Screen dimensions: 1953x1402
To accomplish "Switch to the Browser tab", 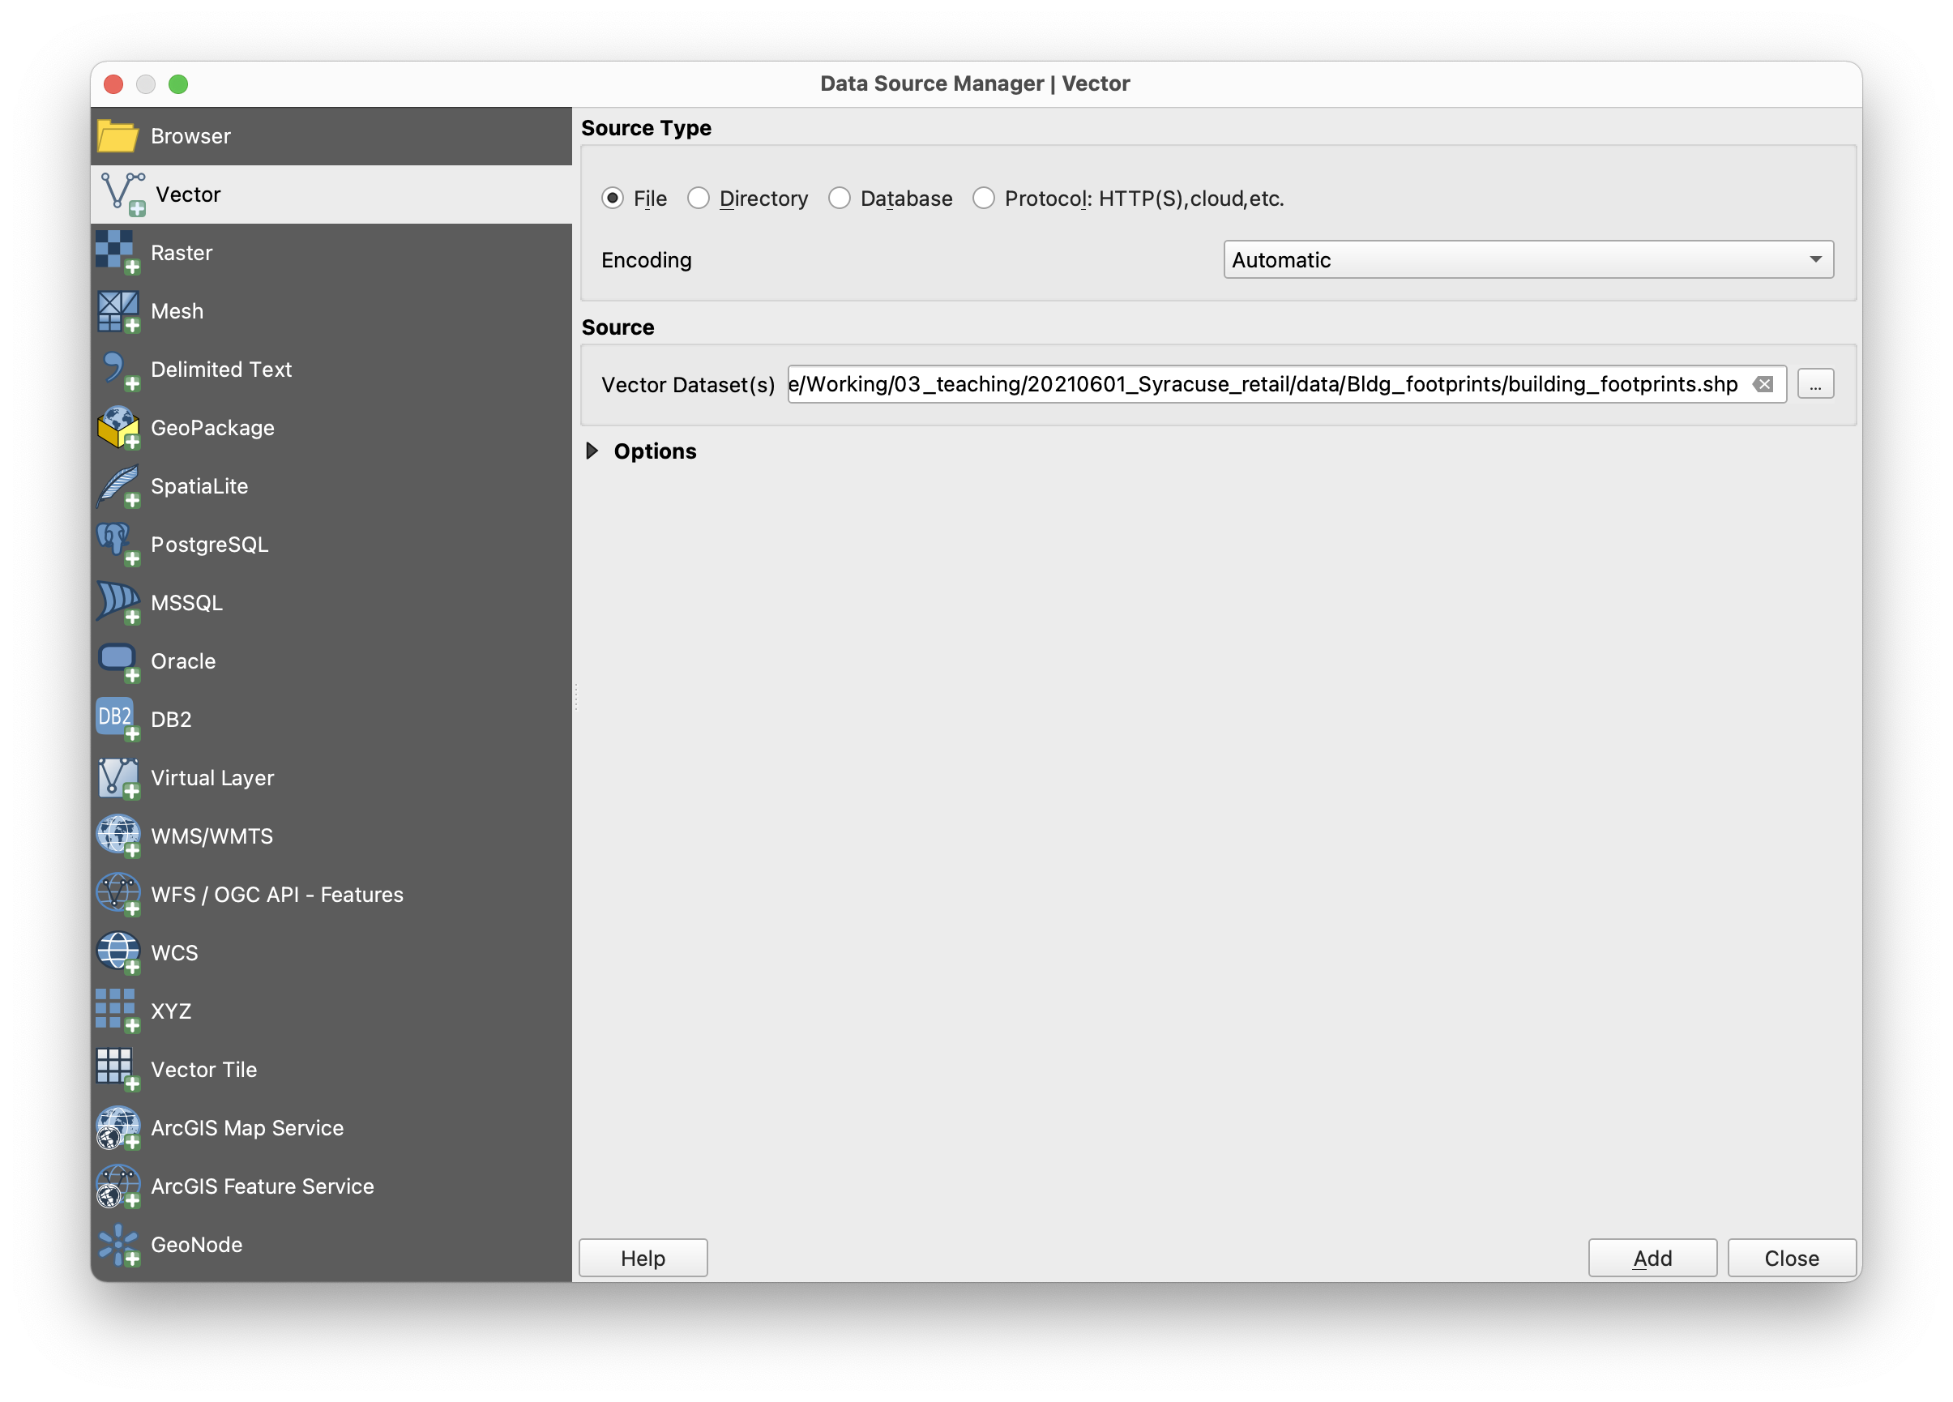I will click(190, 136).
